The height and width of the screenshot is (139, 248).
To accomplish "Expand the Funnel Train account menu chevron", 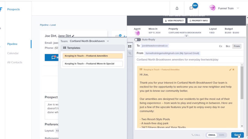I will point(238,8).
